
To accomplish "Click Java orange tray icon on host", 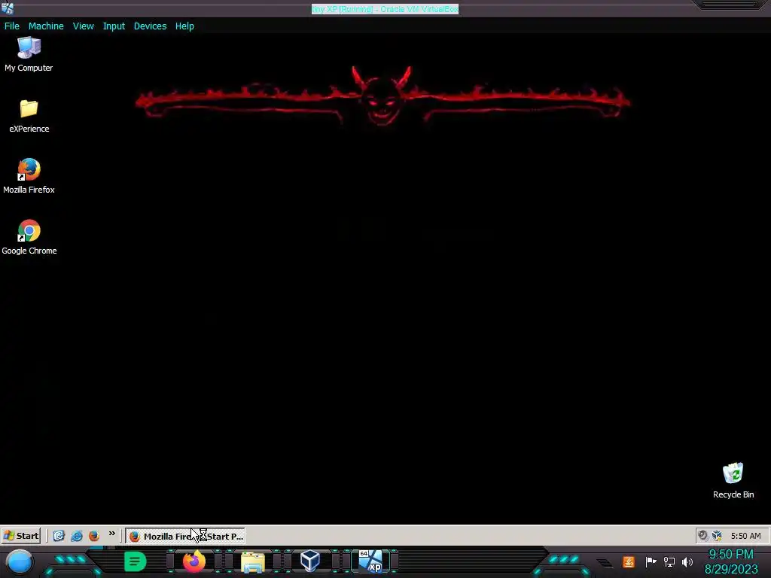I will point(629,561).
